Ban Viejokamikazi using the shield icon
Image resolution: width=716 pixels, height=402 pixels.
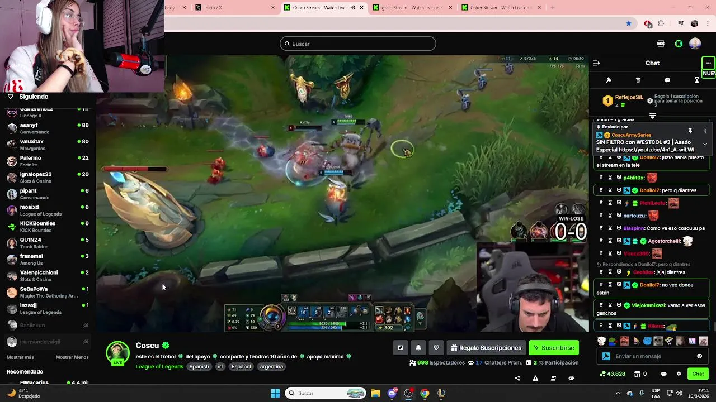619,305
